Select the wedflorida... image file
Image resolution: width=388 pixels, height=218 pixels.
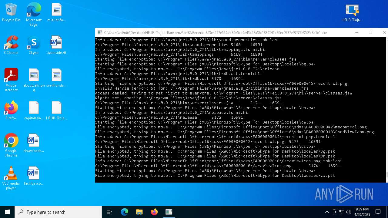coord(56,78)
